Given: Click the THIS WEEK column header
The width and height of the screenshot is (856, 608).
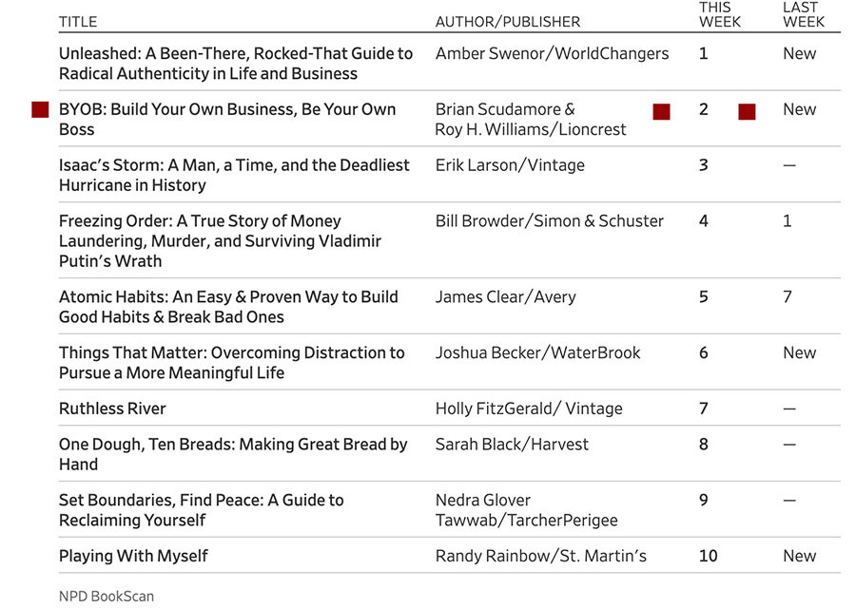Looking at the screenshot, I should coord(719,14).
